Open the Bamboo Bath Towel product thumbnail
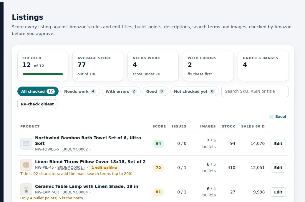Screen dimensions: 305x202 pyautogui.click(x=26, y=144)
